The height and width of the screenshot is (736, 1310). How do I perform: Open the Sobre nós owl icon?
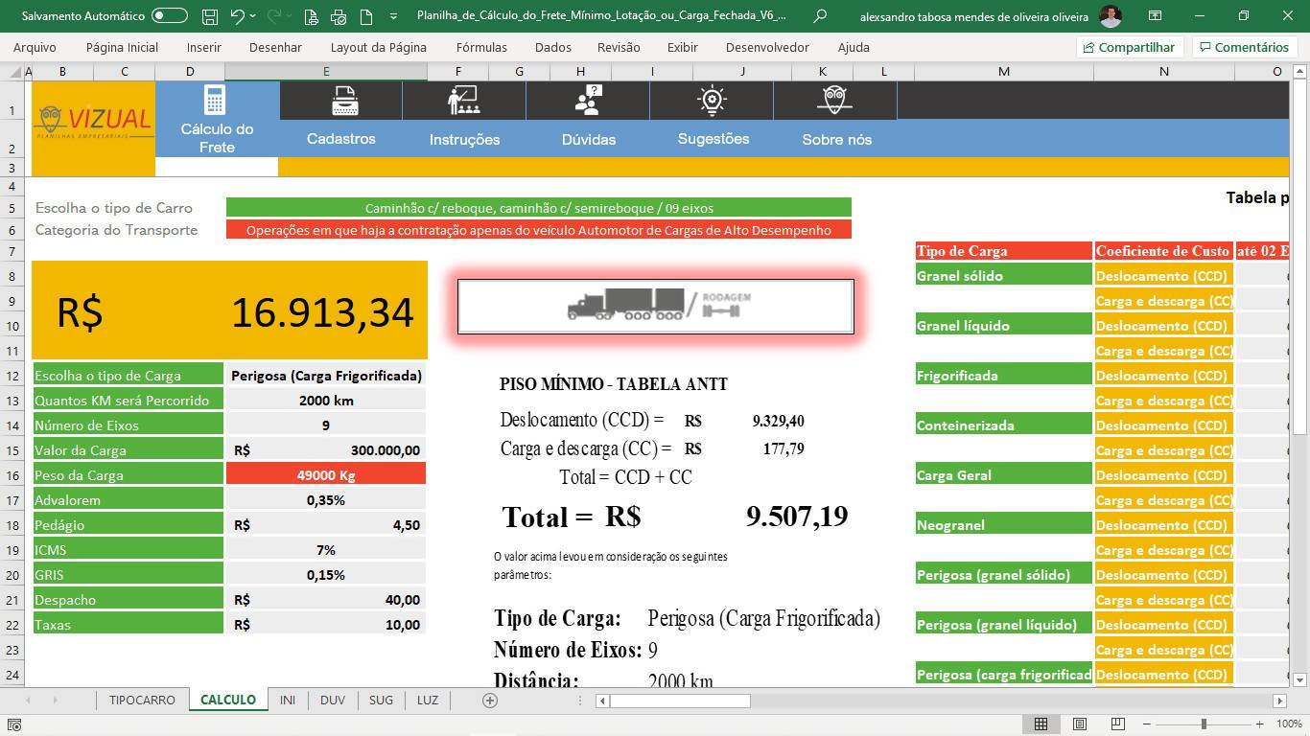(x=834, y=100)
